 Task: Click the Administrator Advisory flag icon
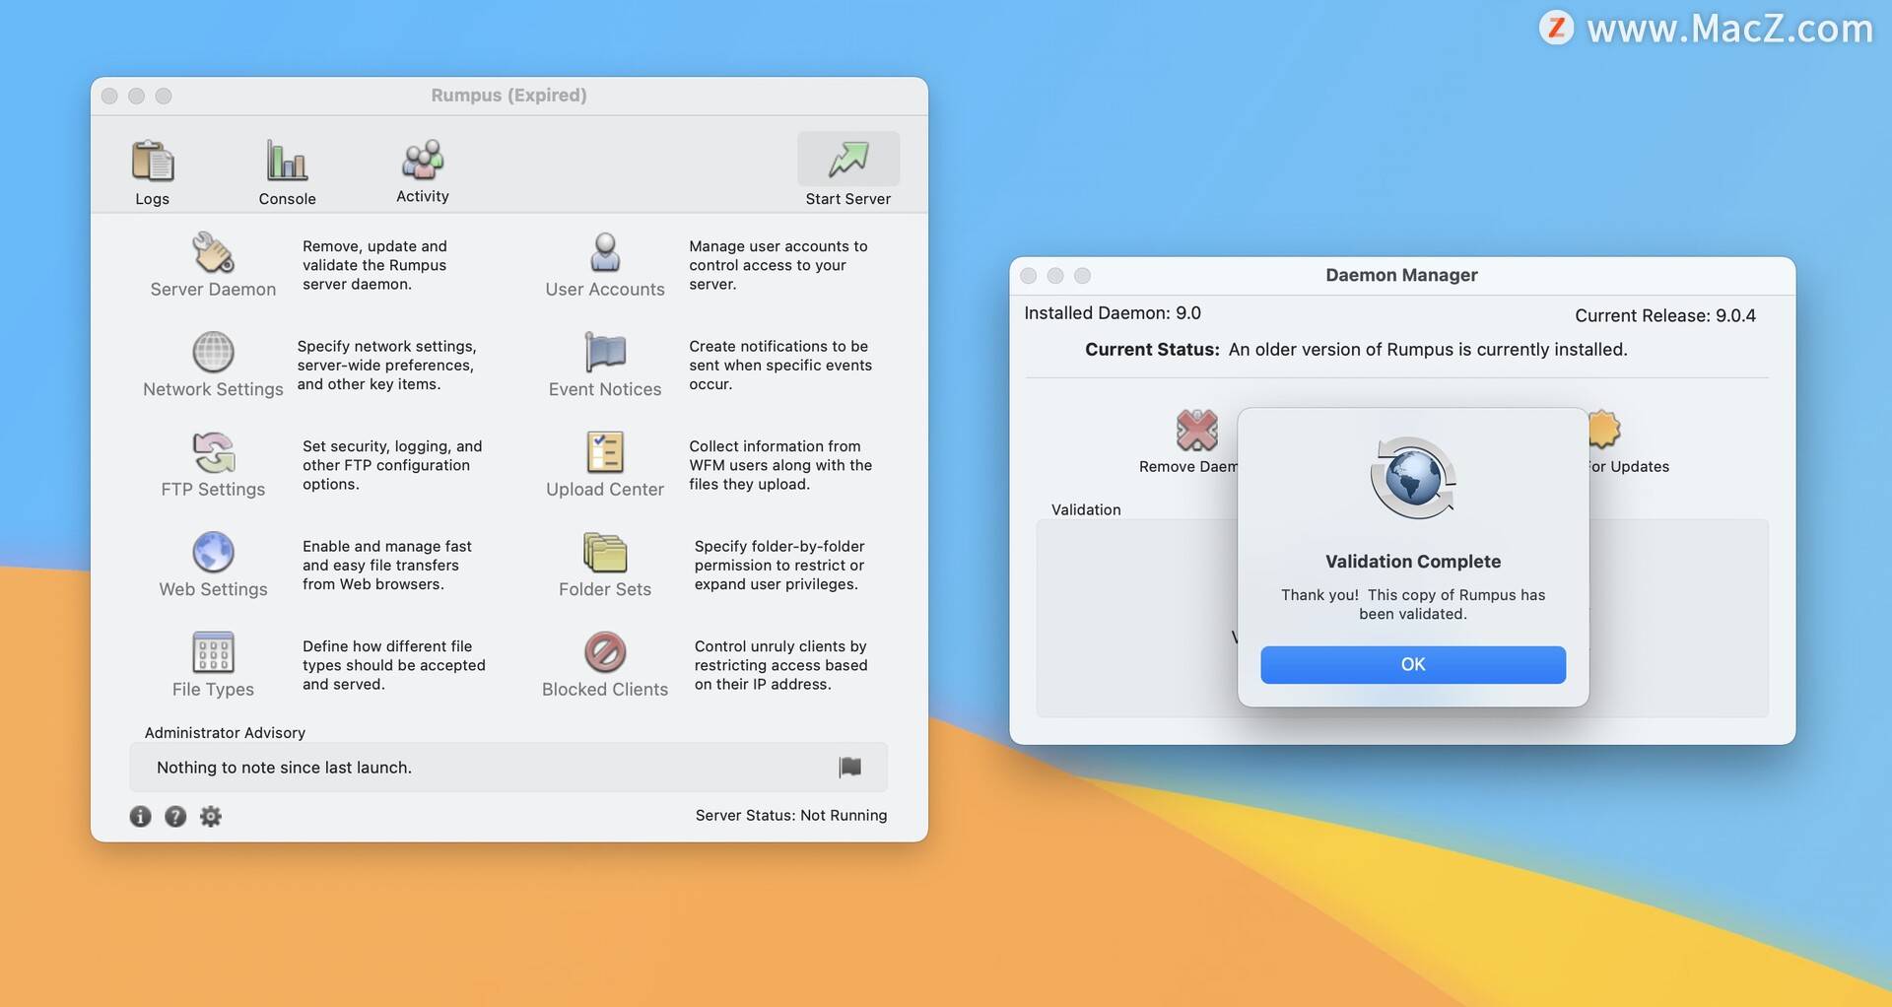coord(850,767)
